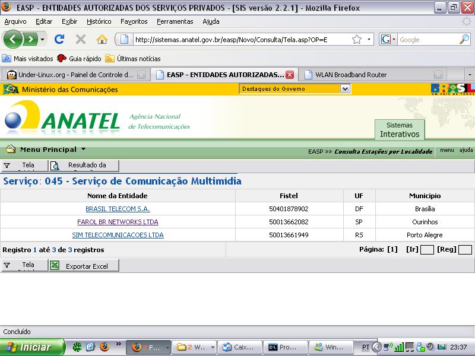Go to page [1] link
475x356 pixels.
coord(392,249)
